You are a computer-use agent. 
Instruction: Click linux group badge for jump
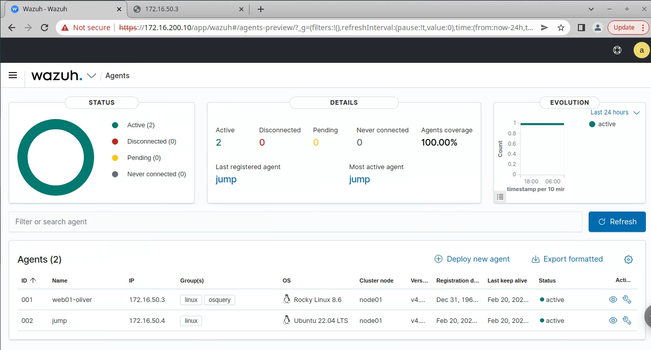(x=191, y=321)
